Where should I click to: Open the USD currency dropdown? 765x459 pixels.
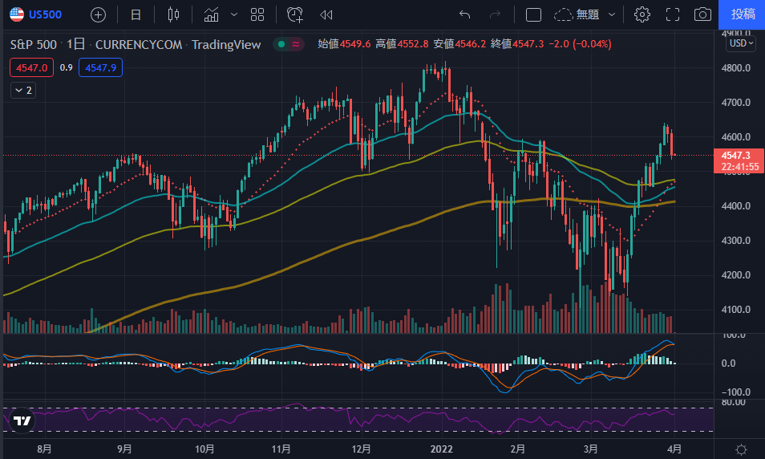[x=741, y=43]
